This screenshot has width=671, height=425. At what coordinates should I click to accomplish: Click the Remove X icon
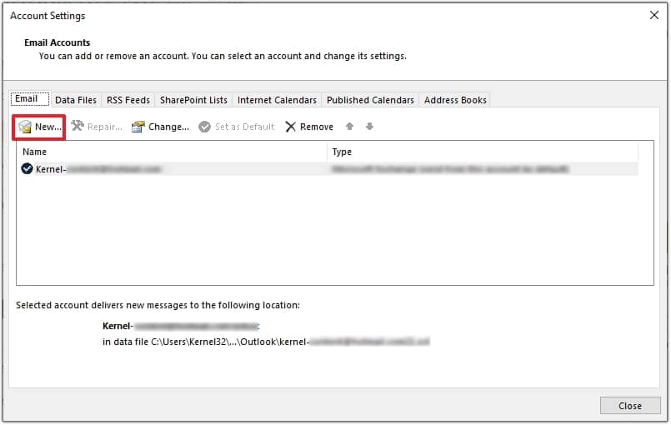click(x=291, y=127)
